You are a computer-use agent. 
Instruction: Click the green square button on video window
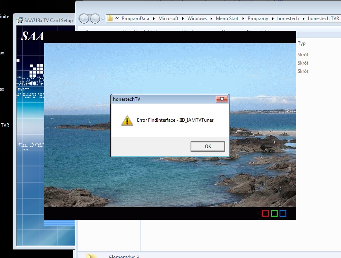274,213
